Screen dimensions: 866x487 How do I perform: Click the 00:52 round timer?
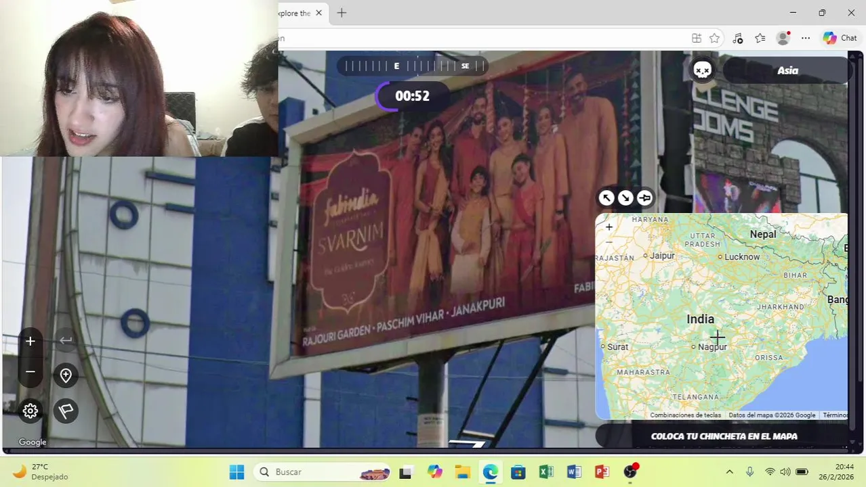coord(413,96)
